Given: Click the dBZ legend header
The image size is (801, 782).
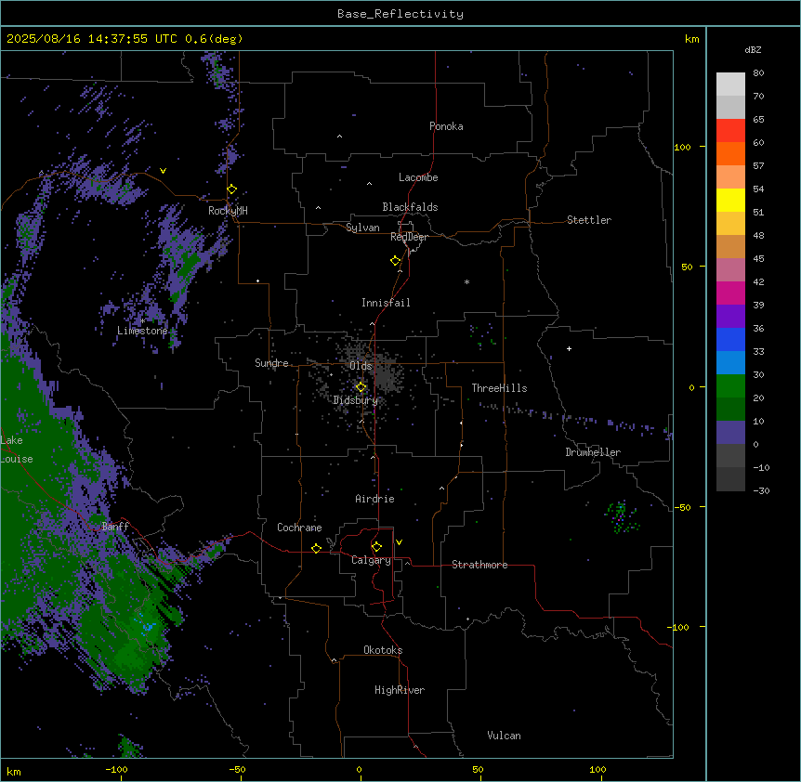Looking at the screenshot, I should pos(753,49).
